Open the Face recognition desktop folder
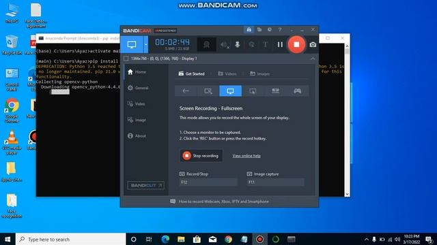Viewport: 437px width, 245px height. point(12,206)
